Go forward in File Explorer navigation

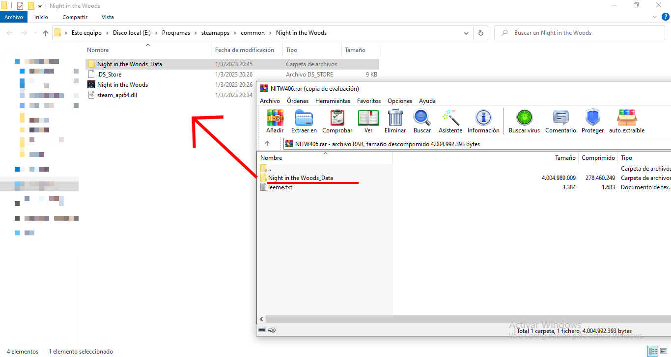(24, 33)
